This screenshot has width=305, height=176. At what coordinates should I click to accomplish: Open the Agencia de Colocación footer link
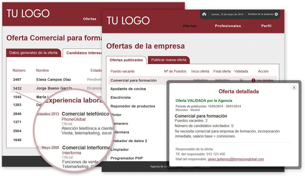click(x=163, y=167)
